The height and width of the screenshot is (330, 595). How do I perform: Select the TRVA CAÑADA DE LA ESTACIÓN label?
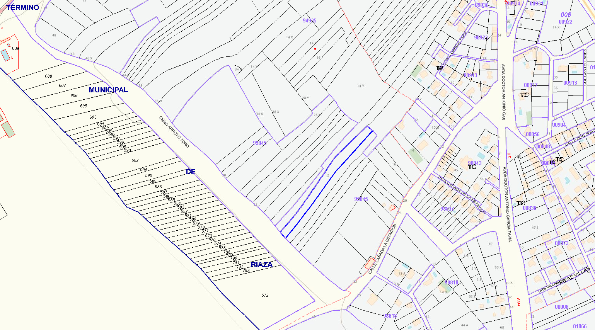[x=461, y=195]
